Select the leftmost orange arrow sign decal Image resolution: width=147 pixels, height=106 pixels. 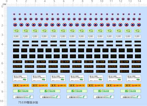[21, 85]
